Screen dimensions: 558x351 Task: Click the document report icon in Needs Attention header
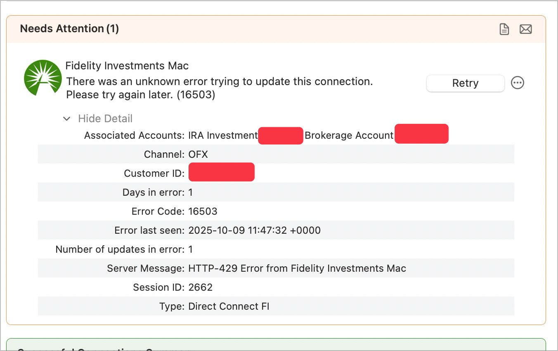click(x=504, y=29)
